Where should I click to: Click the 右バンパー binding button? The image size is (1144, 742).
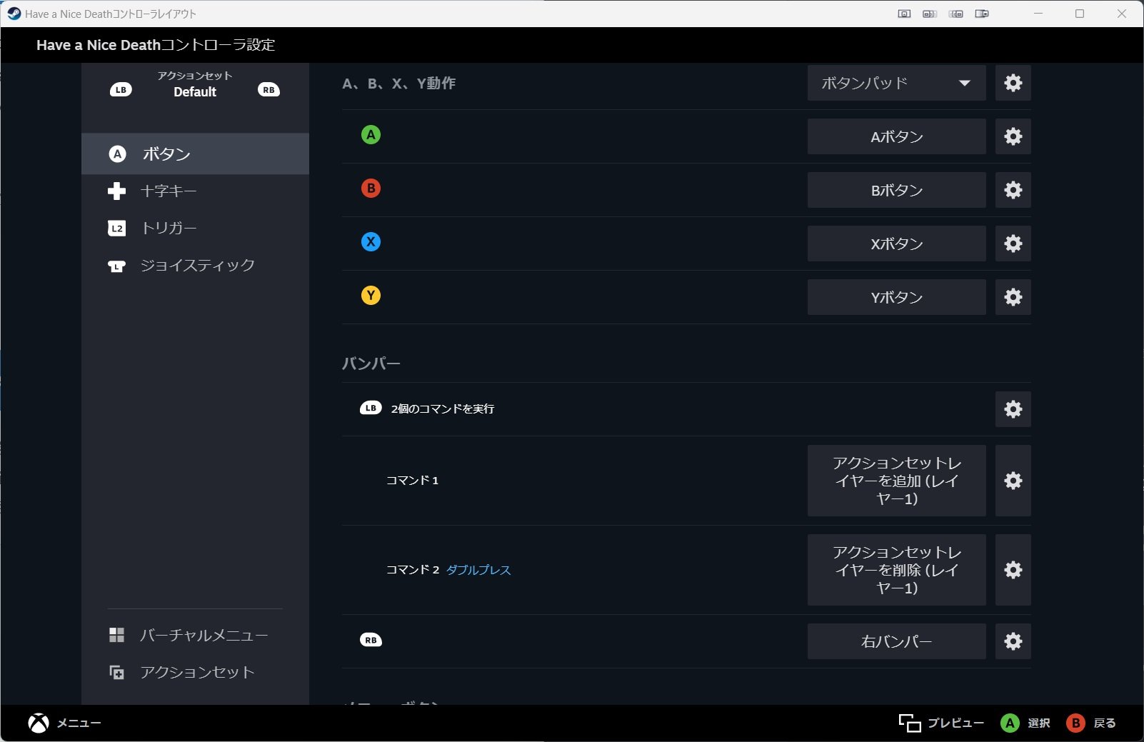[x=896, y=641]
